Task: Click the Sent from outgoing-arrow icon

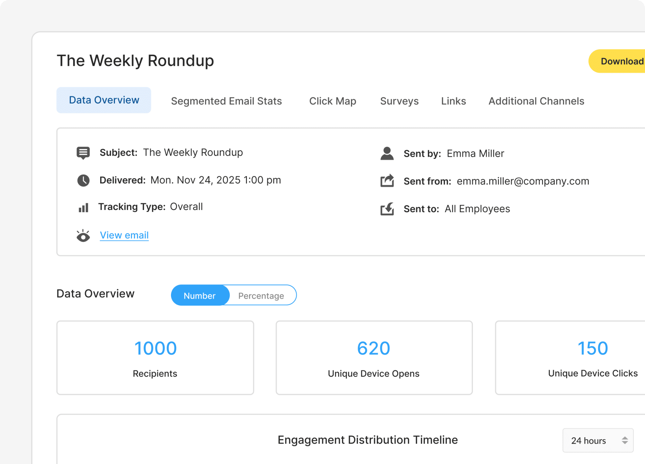Action: tap(387, 181)
